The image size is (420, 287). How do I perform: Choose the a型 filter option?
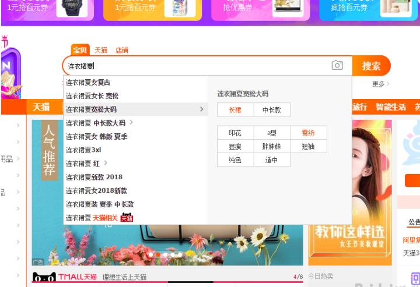(272, 133)
